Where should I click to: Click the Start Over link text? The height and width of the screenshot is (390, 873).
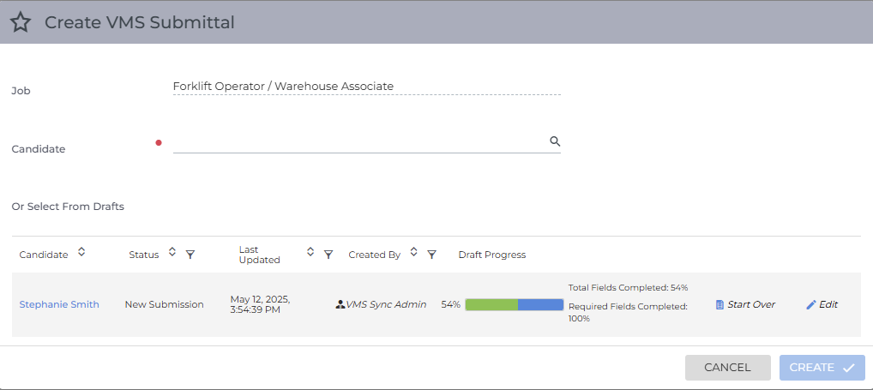point(751,304)
